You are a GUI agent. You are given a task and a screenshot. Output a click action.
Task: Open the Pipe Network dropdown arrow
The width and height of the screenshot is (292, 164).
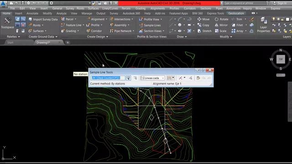click(x=134, y=31)
